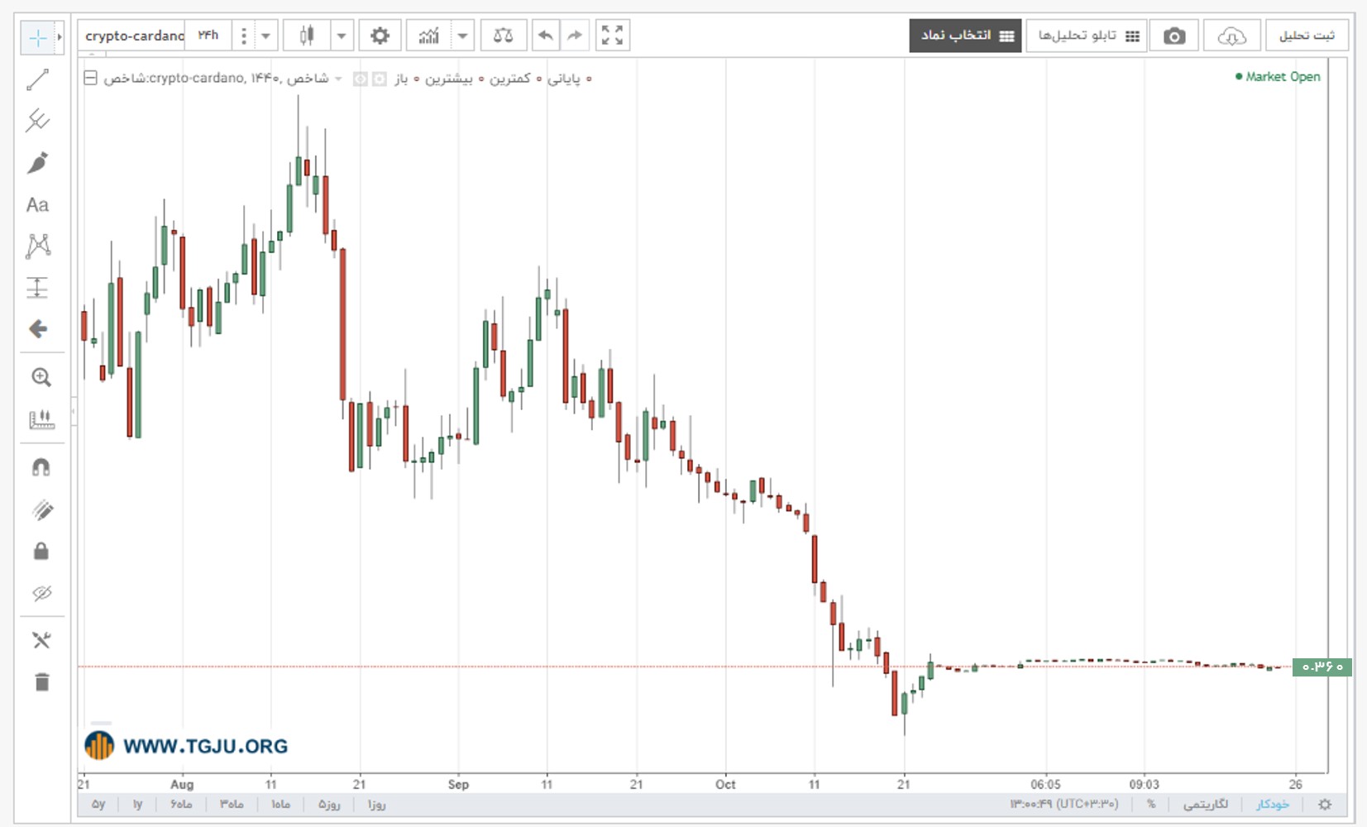
Task: Remove drawings with the trash icon
Action: coord(41,682)
